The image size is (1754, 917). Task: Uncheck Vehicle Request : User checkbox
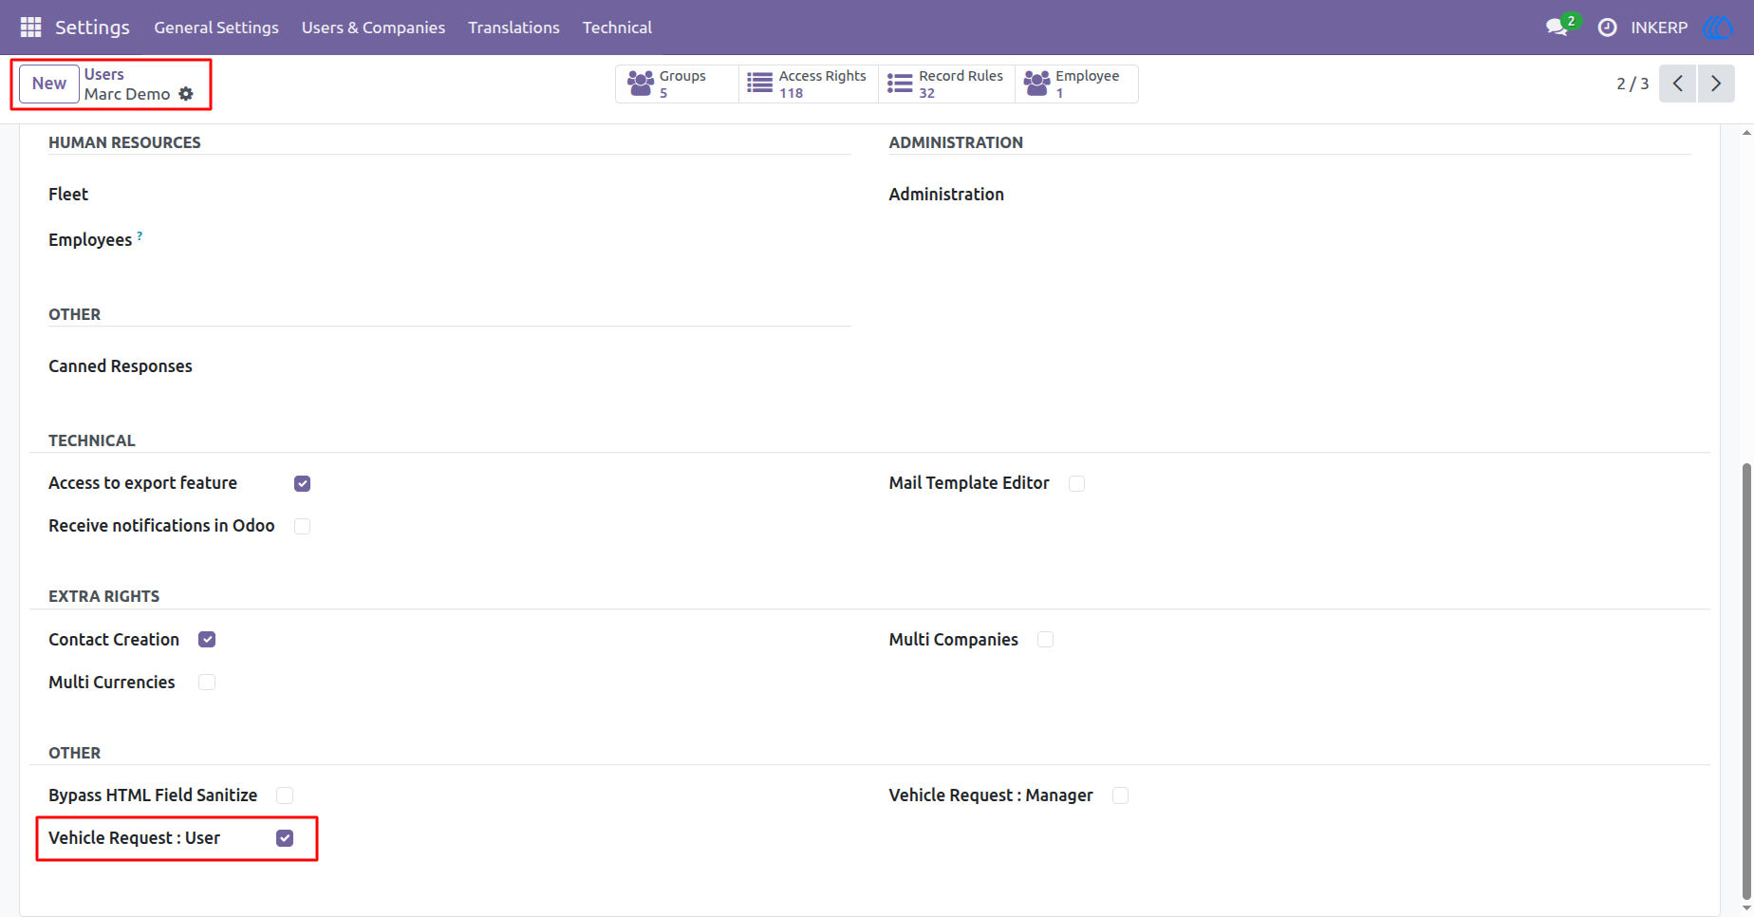pyautogui.click(x=285, y=838)
